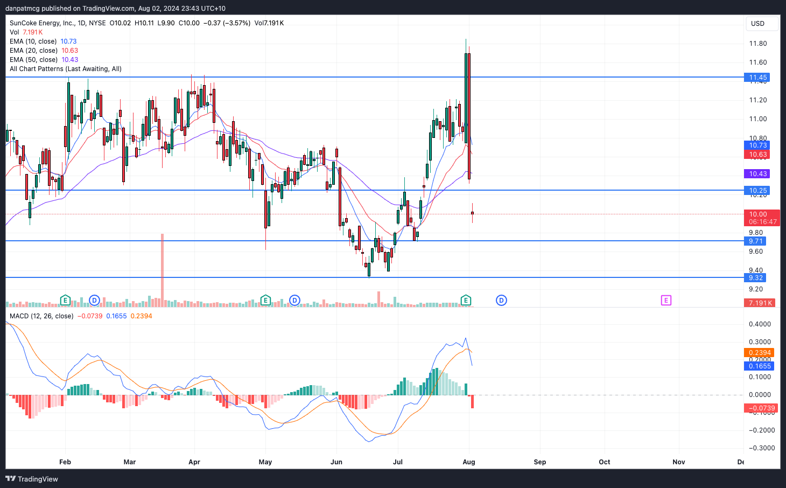Click the blue 0.1655 MACD label
The height and width of the screenshot is (488, 786).
(760, 366)
